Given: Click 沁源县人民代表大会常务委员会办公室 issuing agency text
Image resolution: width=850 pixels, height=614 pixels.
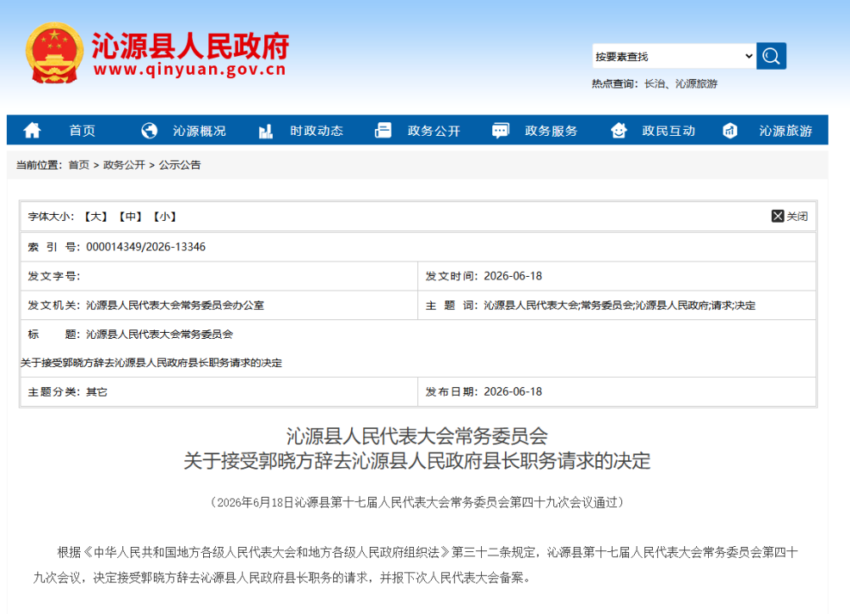Looking at the screenshot, I should (x=175, y=306).
